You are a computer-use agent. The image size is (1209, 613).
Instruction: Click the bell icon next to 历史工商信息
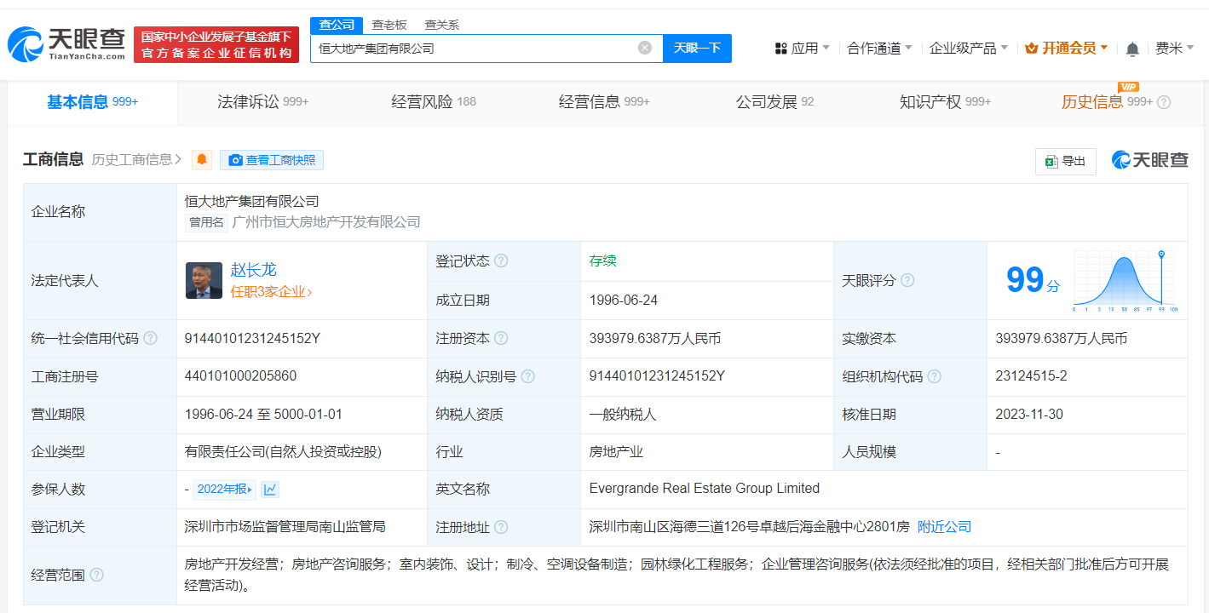[201, 159]
